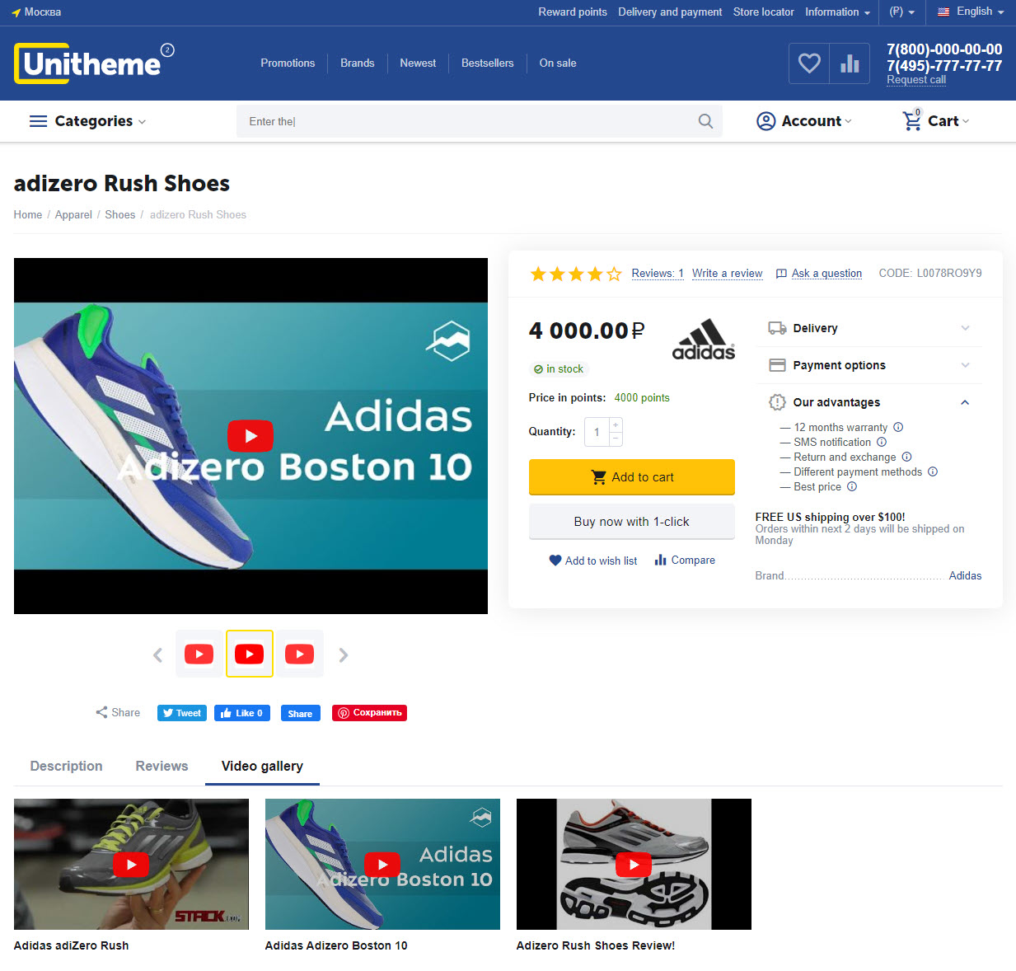Open the Categories hamburger menu icon

(x=38, y=121)
